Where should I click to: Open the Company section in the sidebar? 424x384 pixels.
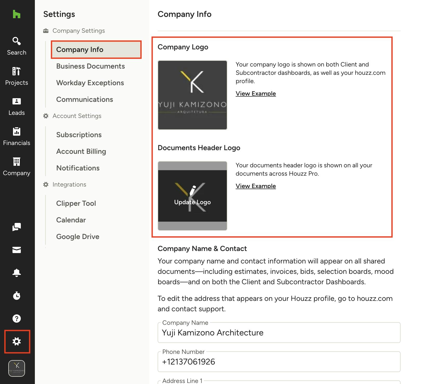pyautogui.click(x=17, y=167)
